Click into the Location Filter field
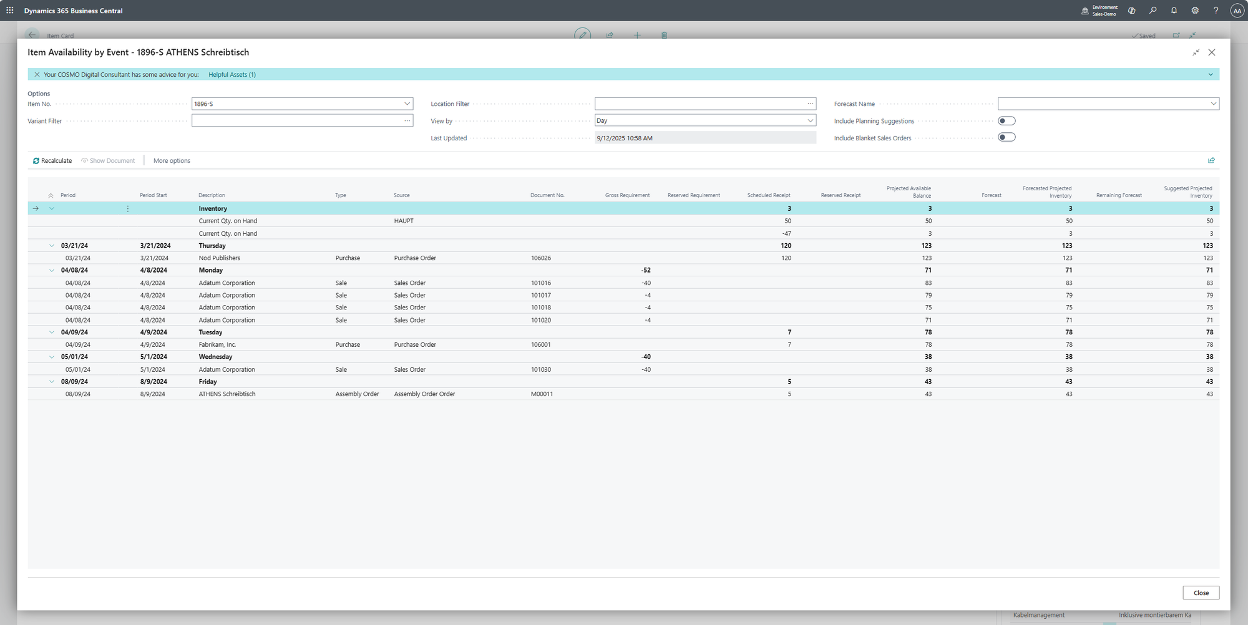Image resolution: width=1248 pixels, height=625 pixels. pyautogui.click(x=699, y=104)
